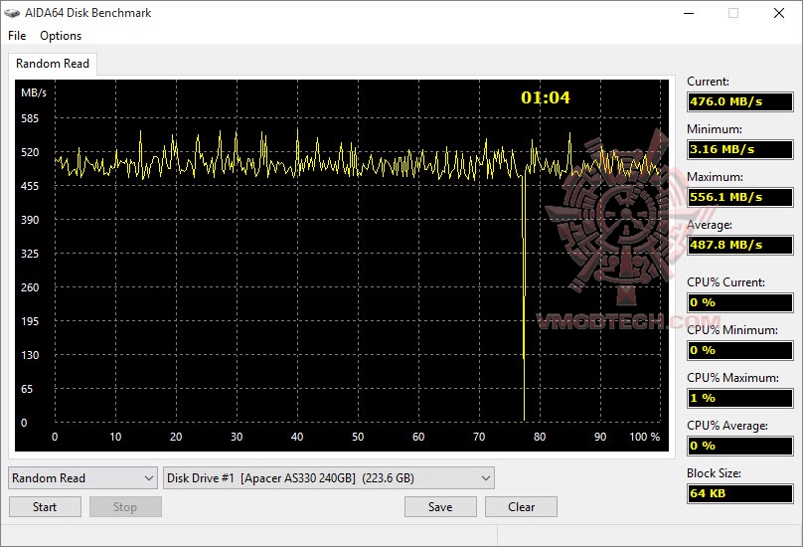Click the maximize window button
The width and height of the screenshot is (803, 547).
click(733, 13)
